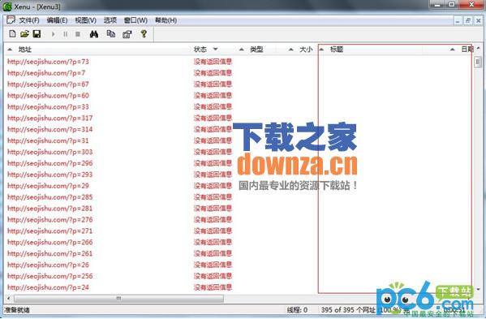Pause the link check
Viewport: 486px width, 319px height.
click(66, 34)
